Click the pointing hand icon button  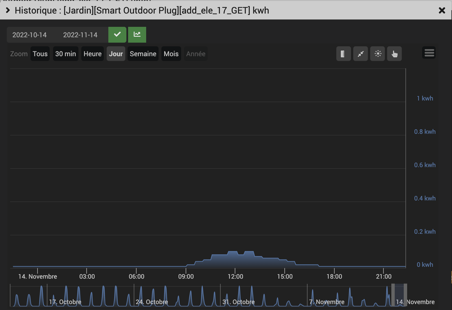(x=394, y=54)
